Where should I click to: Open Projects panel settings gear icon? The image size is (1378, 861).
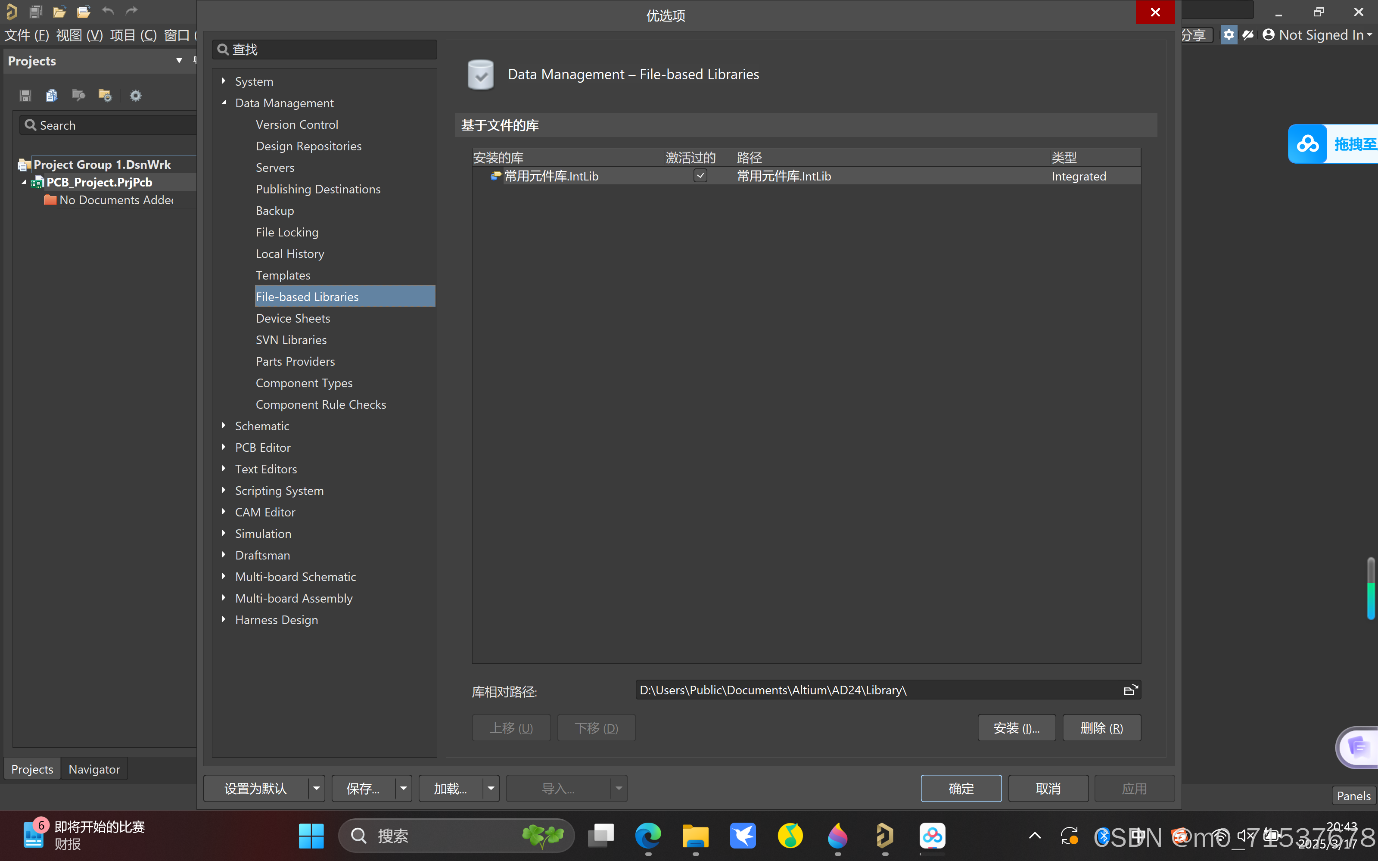point(136,95)
